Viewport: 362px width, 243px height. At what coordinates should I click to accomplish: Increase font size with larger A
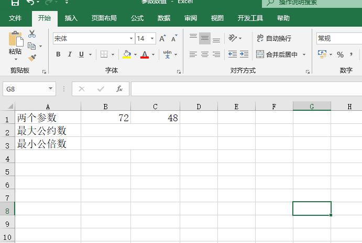tap(162, 39)
